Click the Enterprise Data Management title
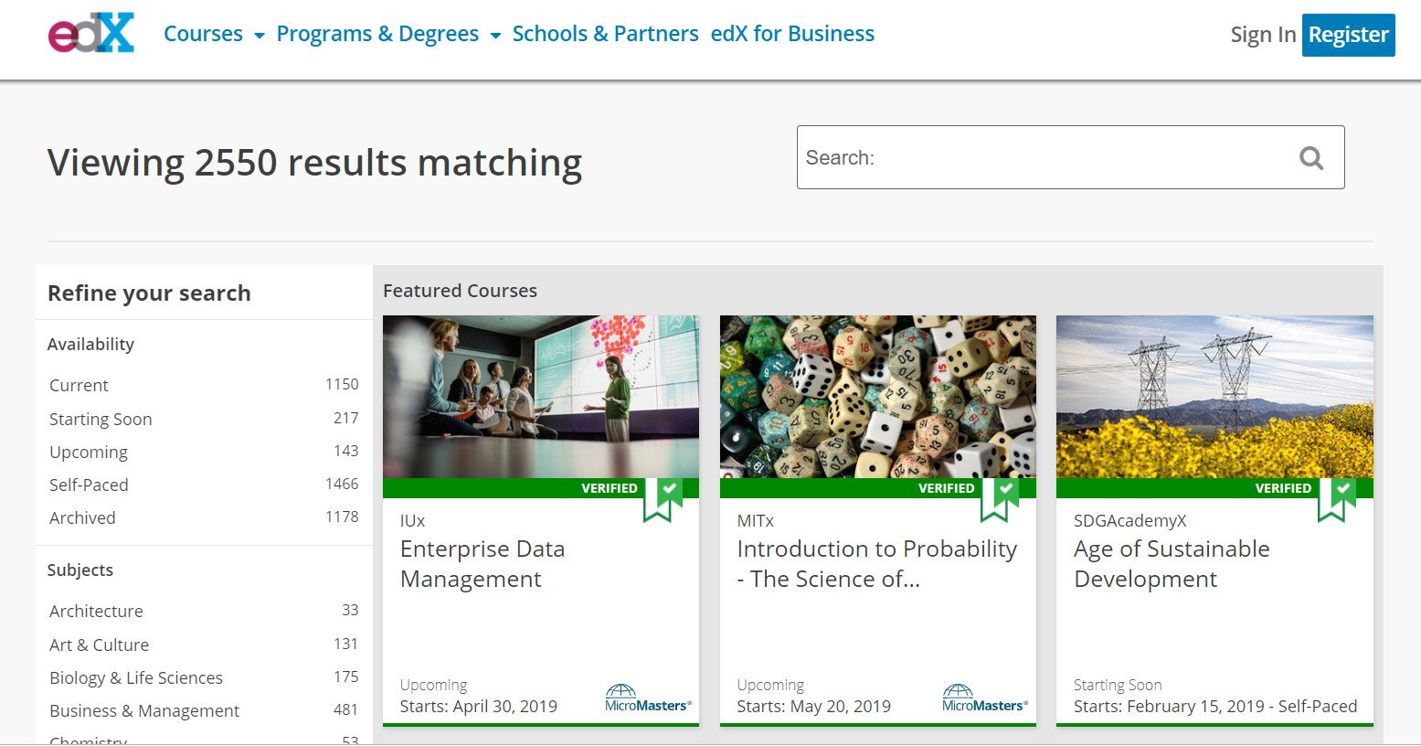Screen dimensions: 1421x746 pyautogui.click(x=483, y=564)
